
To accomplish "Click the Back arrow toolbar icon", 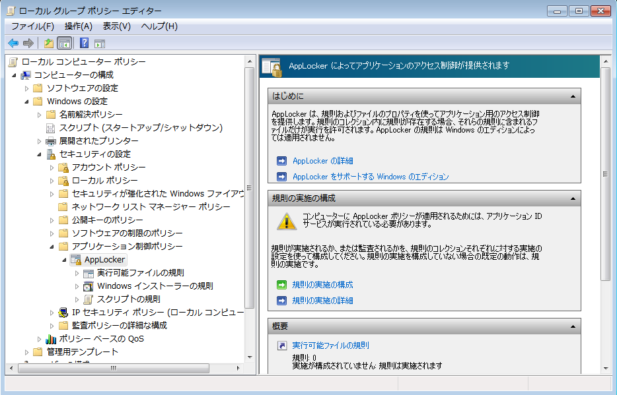I will point(13,43).
